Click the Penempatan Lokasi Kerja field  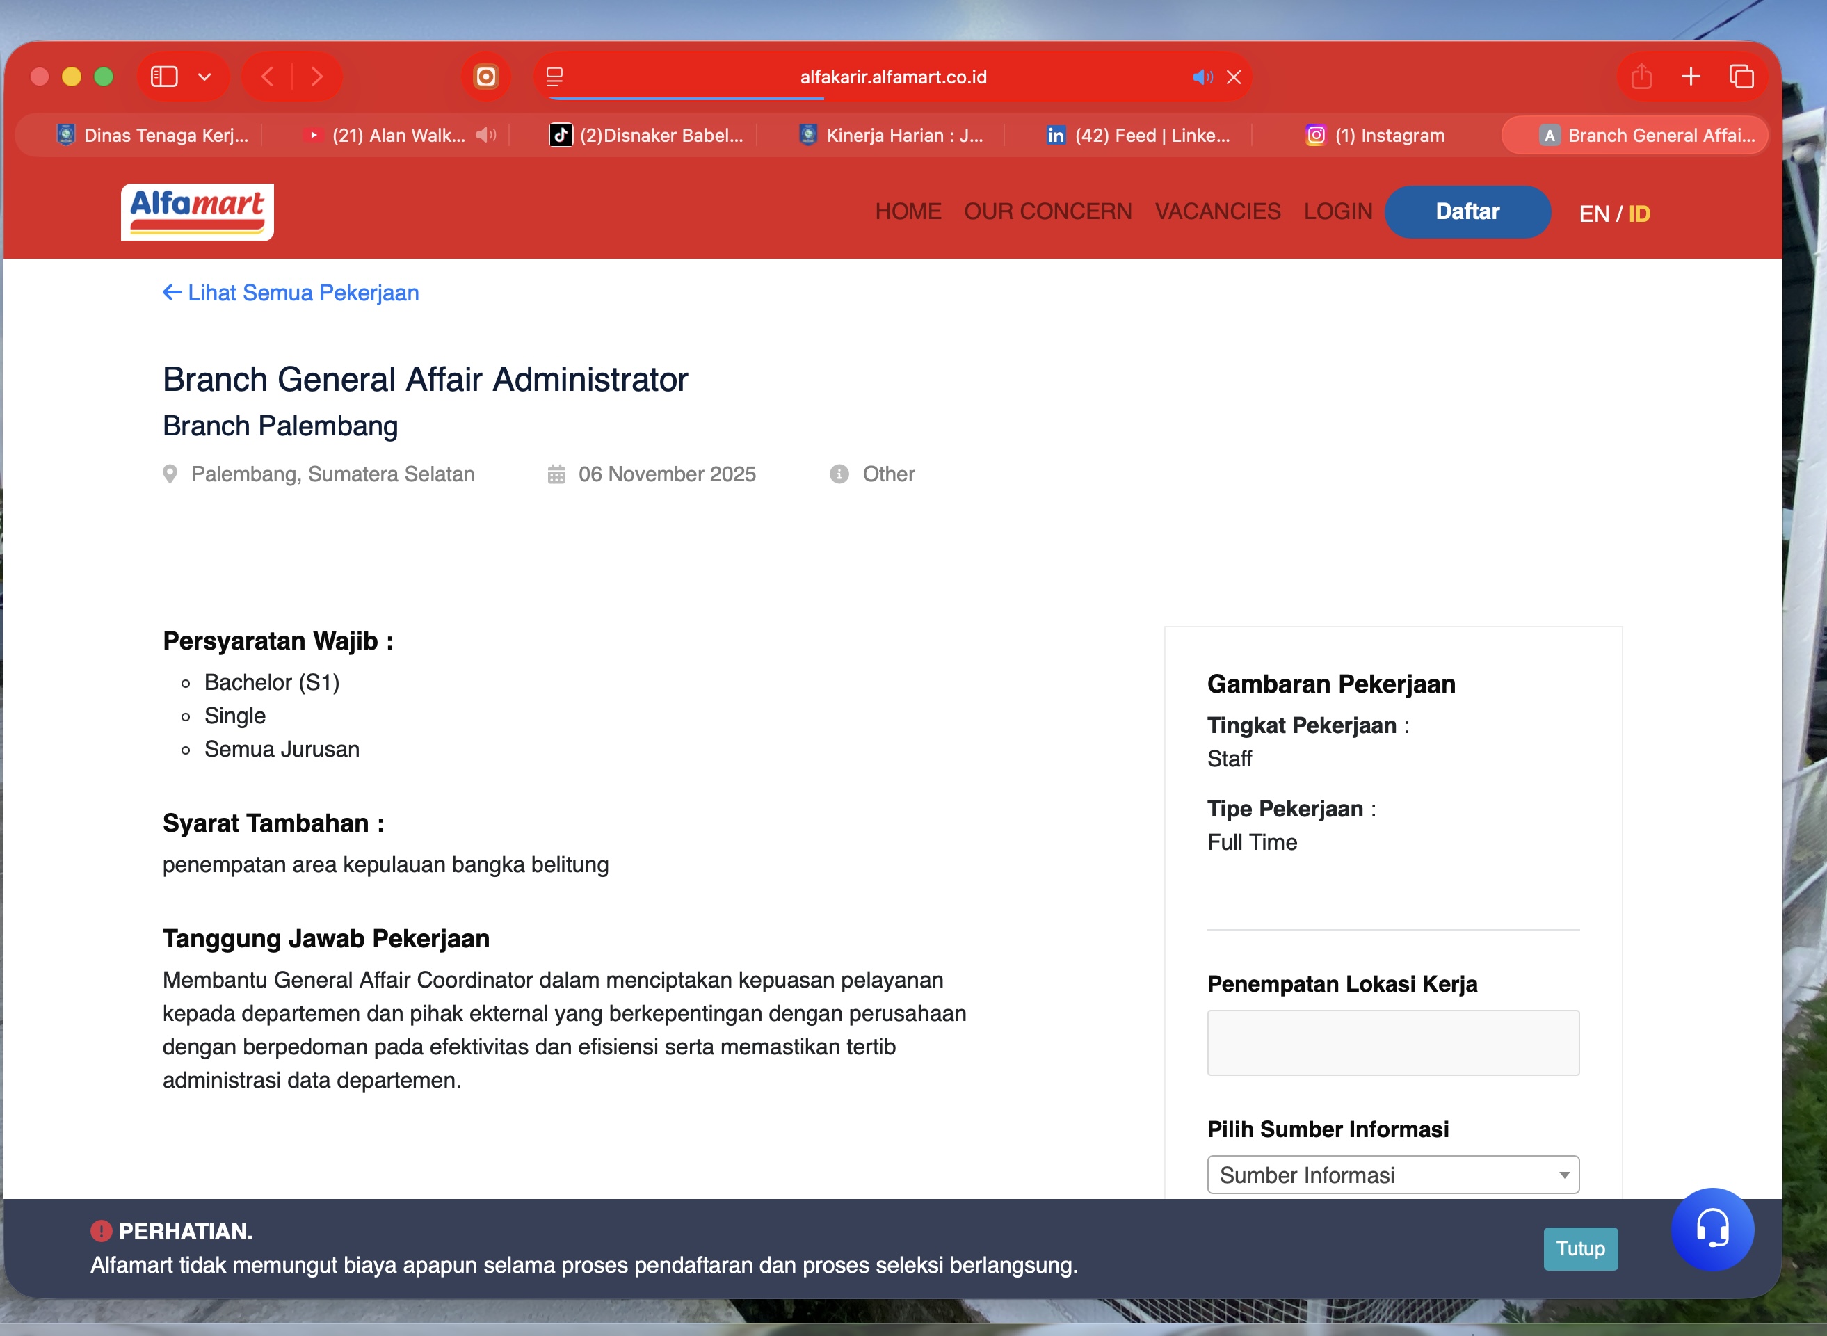[x=1392, y=1043]
